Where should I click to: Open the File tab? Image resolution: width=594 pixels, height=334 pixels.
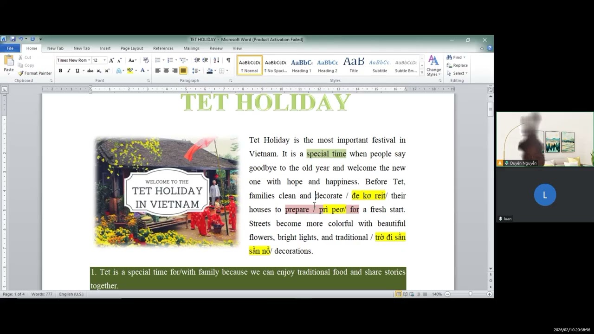10,48
